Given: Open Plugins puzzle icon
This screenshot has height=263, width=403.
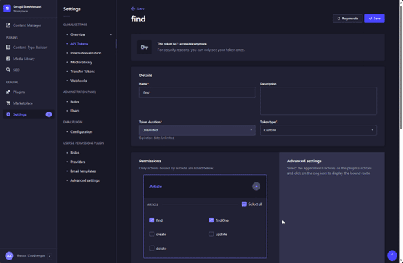Looking at the screenshot, I should (x=8, y=92).
